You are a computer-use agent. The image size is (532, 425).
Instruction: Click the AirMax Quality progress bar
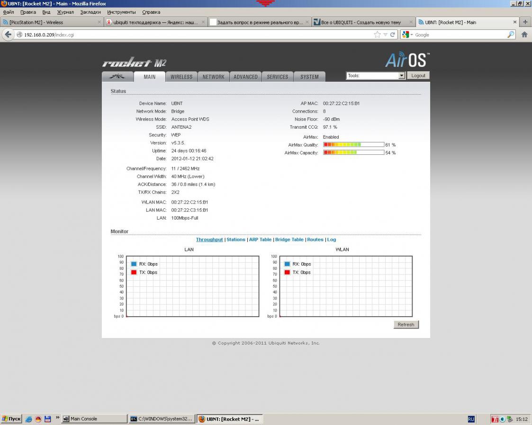click(x=353, y=145)
